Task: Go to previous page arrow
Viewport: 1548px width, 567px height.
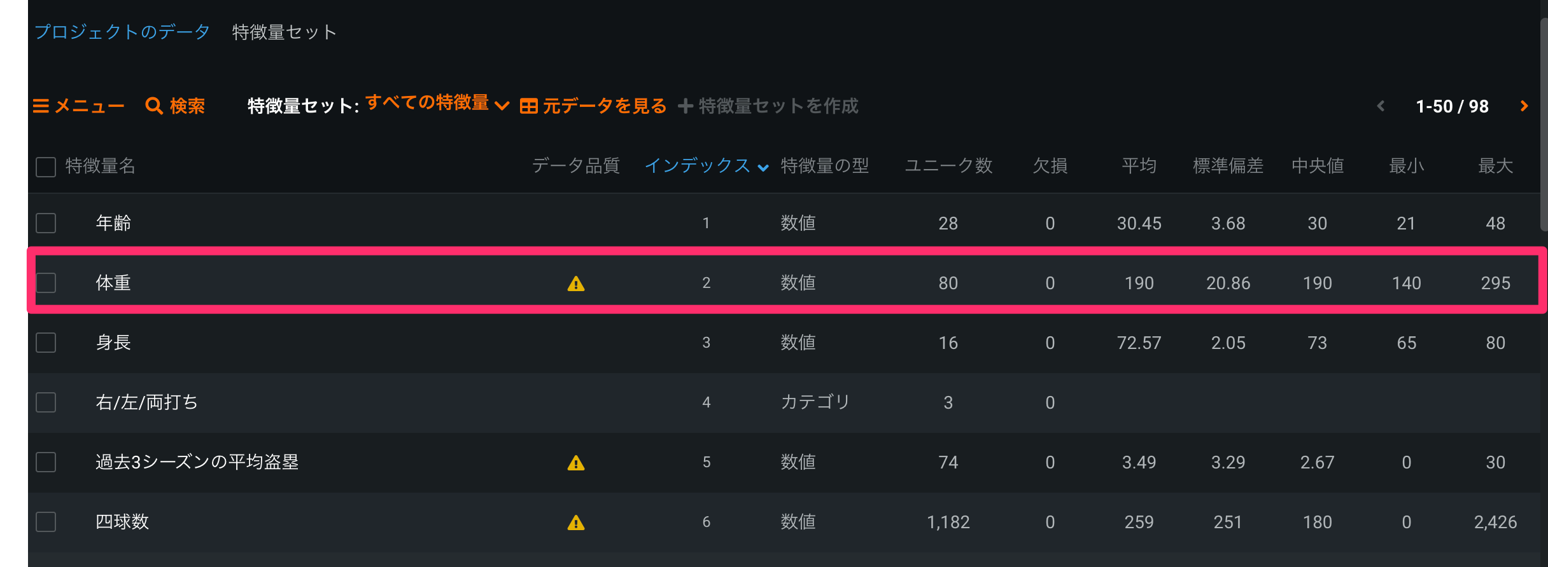Action: [x=1381, y=106]
